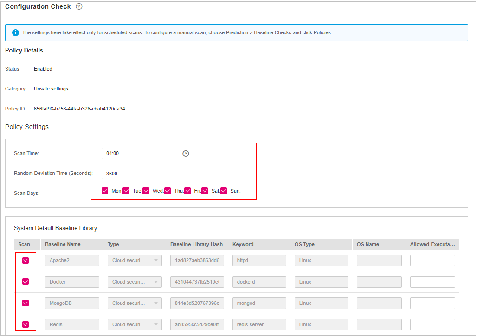Click the Redis baseline name field

72,324
